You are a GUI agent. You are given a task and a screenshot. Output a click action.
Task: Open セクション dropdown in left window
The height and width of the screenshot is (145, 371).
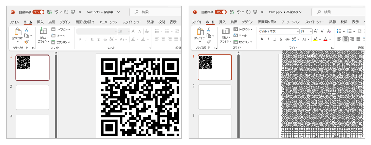[x=61, y=42]
